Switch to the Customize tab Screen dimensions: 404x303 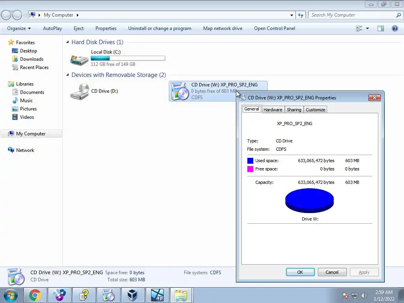pos(315,110)
